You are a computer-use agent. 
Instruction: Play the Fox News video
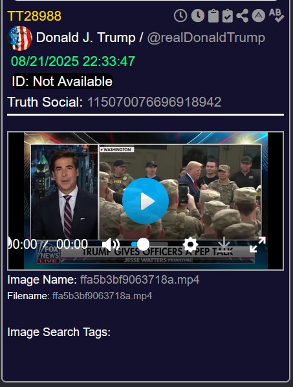(146, 201)
